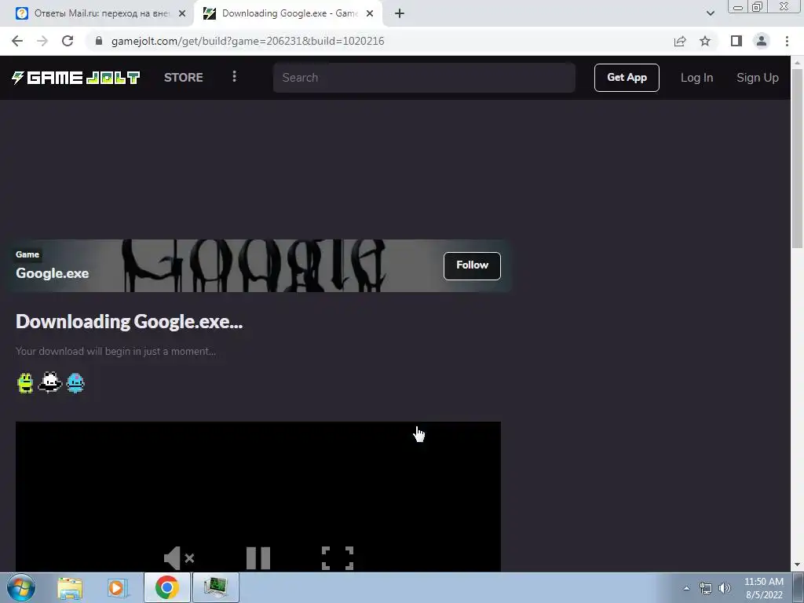This screenshot has height=603, width=804.
Task: Open the Windows Start menu
Action: [x=21, y=587]
